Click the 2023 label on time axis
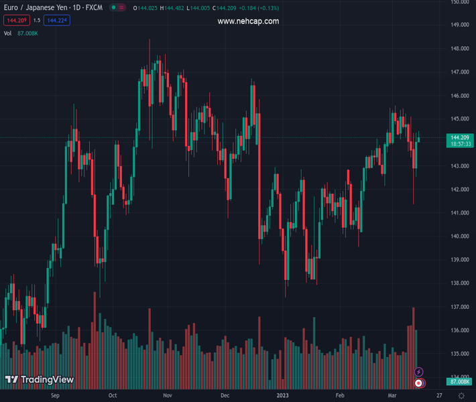476x402 pixels. pos(282,396)
